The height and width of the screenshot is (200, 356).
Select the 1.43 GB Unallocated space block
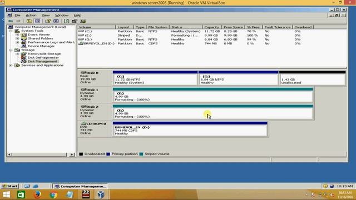click(x=313, y=78)
